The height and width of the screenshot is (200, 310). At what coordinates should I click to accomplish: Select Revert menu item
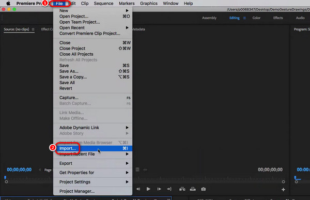point(92,88)
